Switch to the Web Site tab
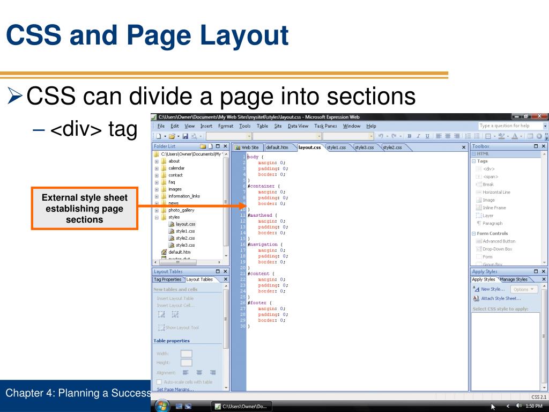 coord(247,148)
